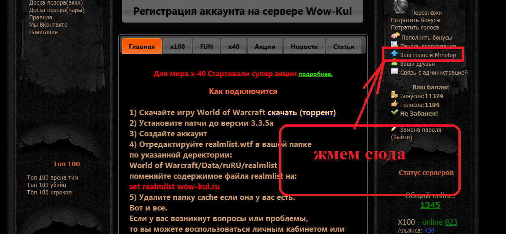Click the Ваш баланс heading

[431, 87]
